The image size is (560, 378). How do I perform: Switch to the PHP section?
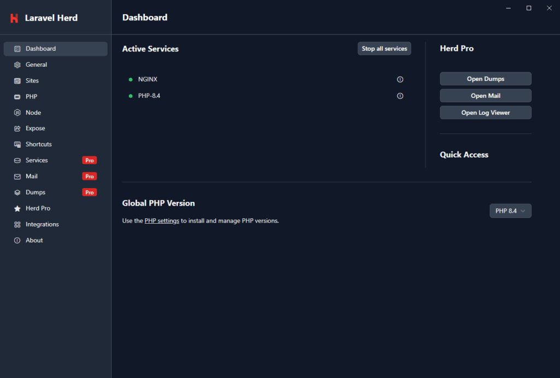[x=55, y=96]
